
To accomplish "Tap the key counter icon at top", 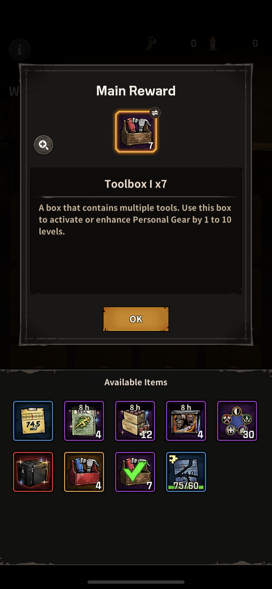I will click(x=150, y=43).
